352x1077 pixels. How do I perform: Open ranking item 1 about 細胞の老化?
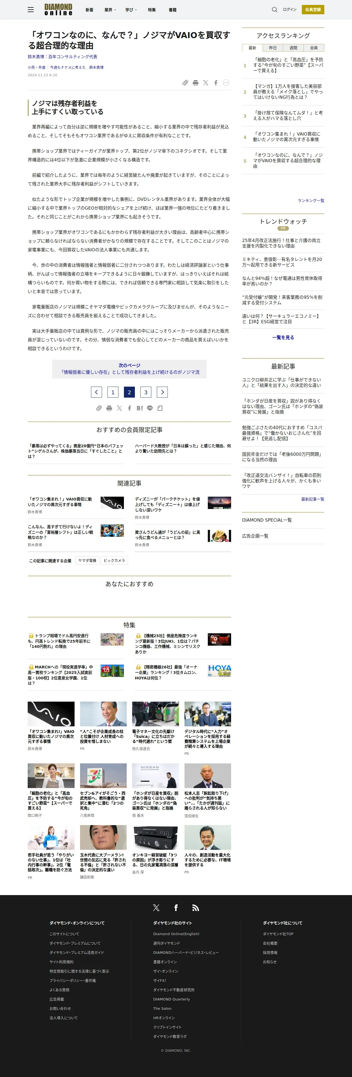[x=288, y=65]
